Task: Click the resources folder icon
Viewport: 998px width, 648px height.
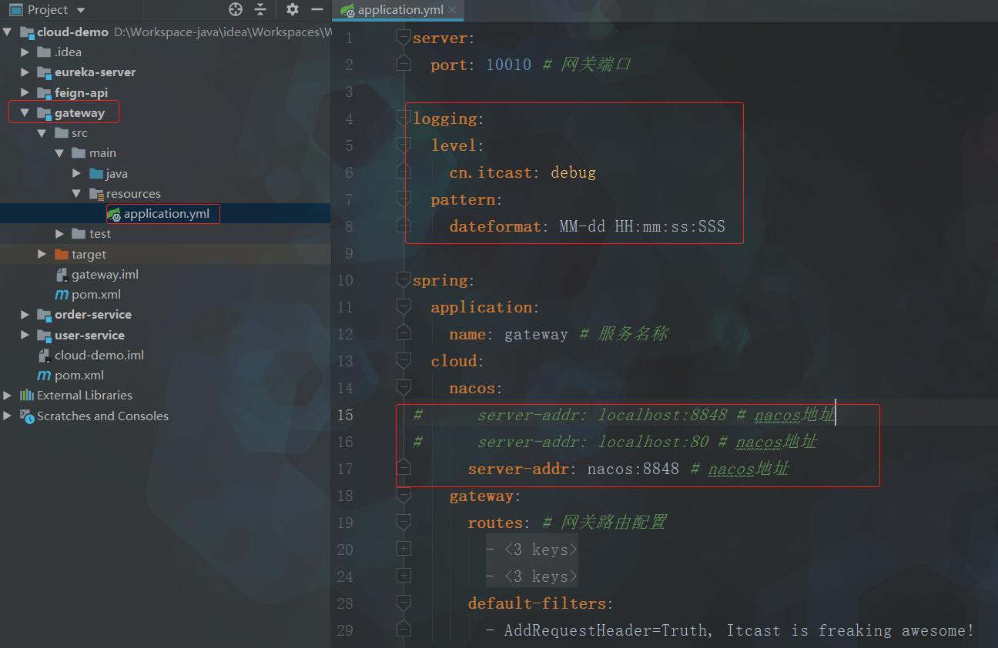Action: tap(96, 194)
